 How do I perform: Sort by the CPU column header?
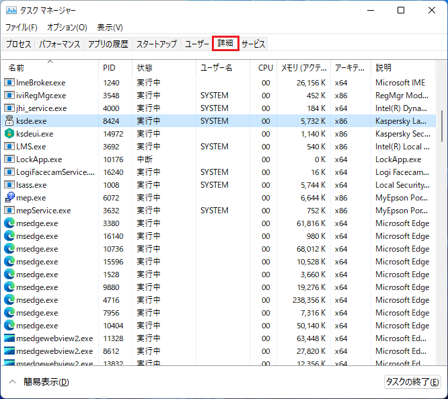coord(263,68)
